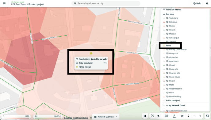The image size is (211, 120).
Task: Open the Product project breadcrumb
Action: click(x=36, y=4)
